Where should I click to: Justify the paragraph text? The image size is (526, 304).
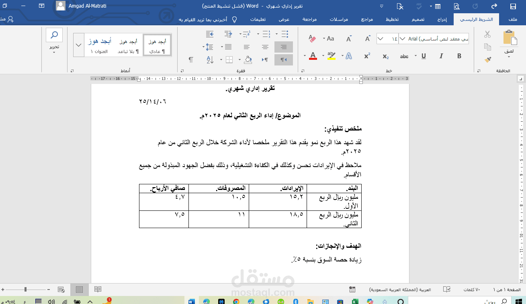coord(228,47)
